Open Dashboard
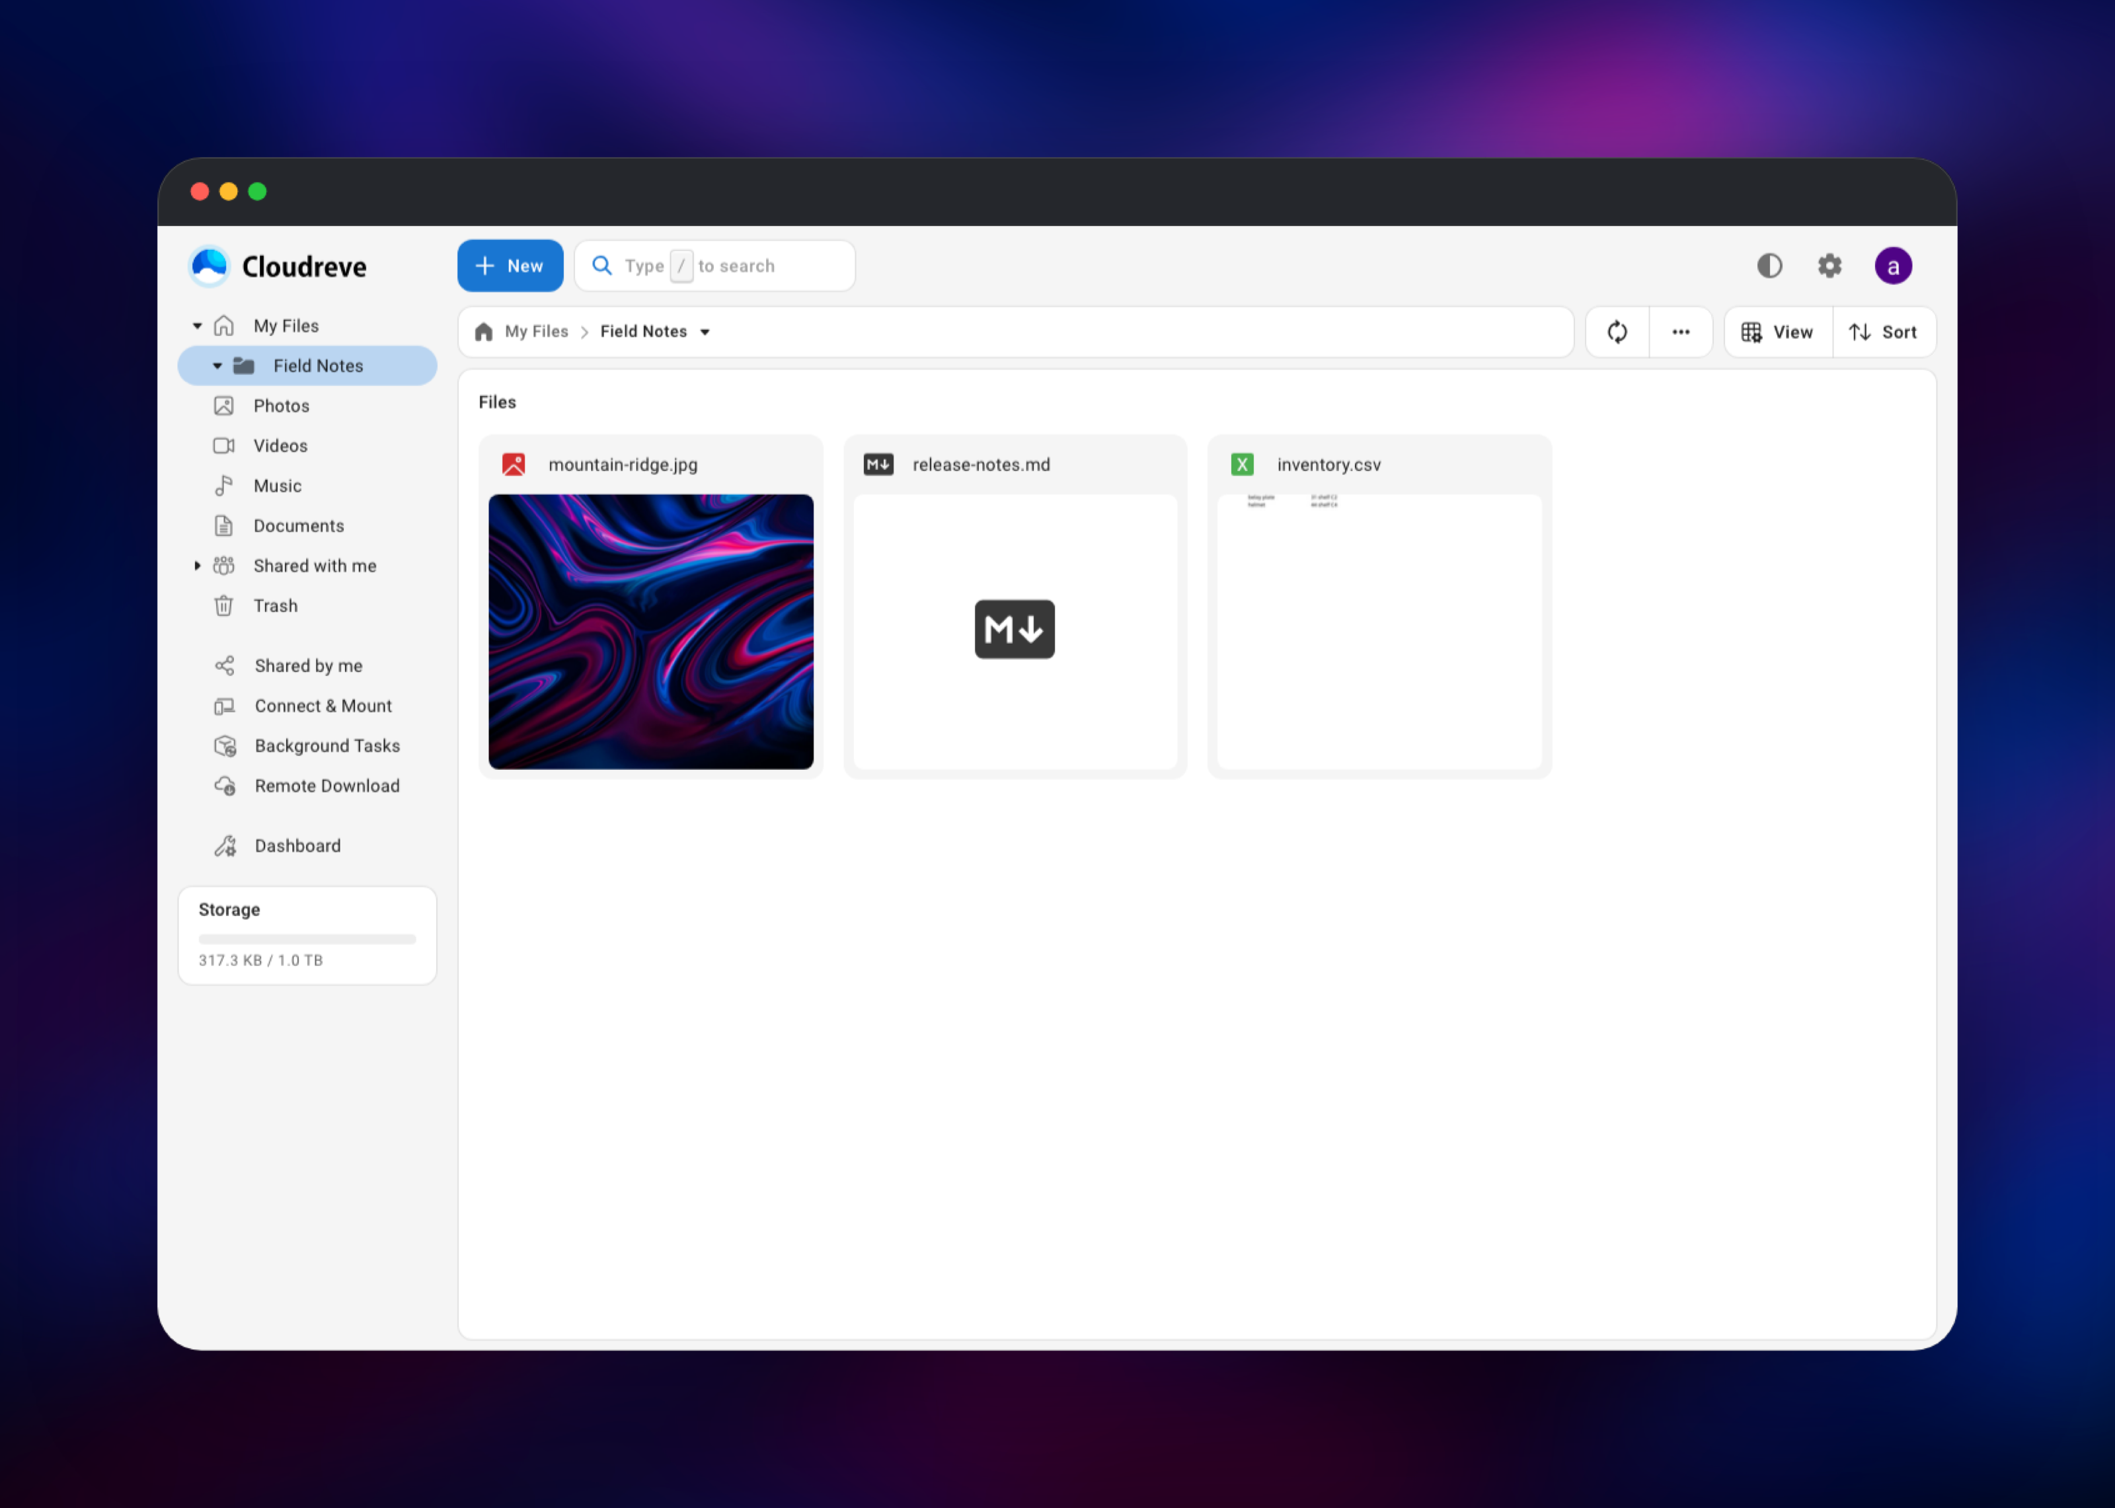Screen dimensions: 2115x1508 pos(307,846)
